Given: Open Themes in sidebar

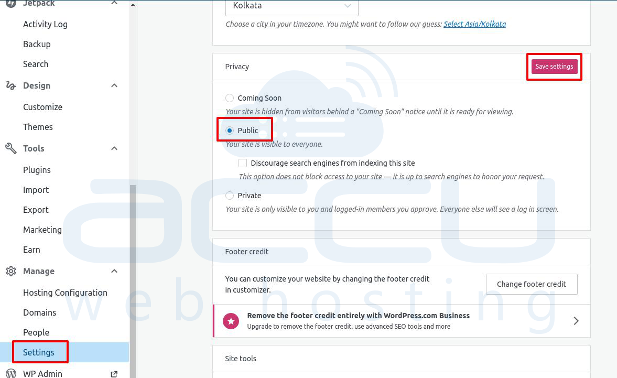Looking at the screenshot, I should [x=38, y=127].
